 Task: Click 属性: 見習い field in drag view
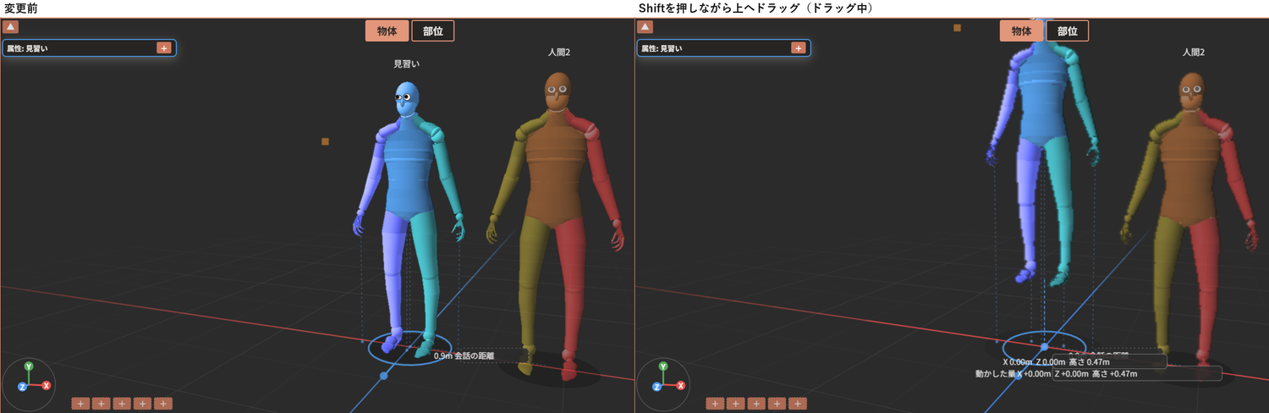[724, 48]
